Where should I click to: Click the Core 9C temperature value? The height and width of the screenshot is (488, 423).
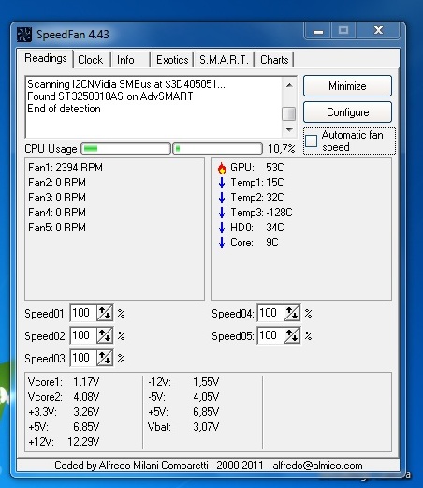coord(271,243)
